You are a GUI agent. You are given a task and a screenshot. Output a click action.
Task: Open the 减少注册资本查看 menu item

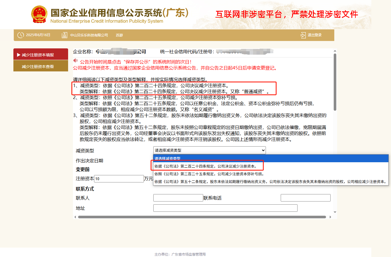[41, 66]
